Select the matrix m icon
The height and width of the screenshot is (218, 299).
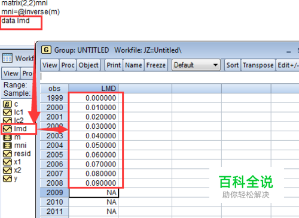pos(7,137)
